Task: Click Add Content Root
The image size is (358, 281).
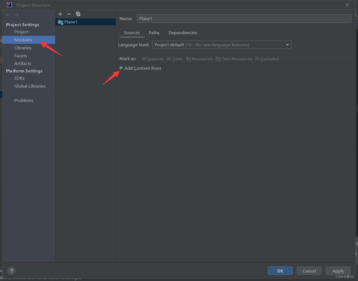Action: [x=140, y=68]
